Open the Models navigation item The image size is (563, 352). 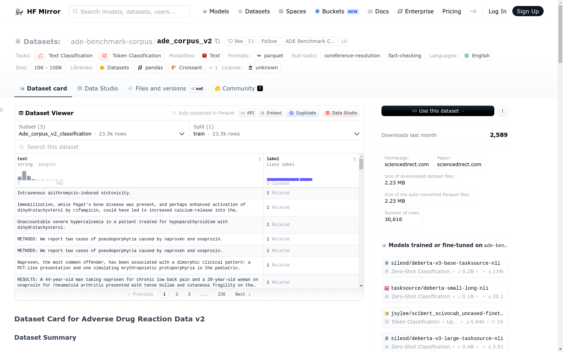(215, 12)
